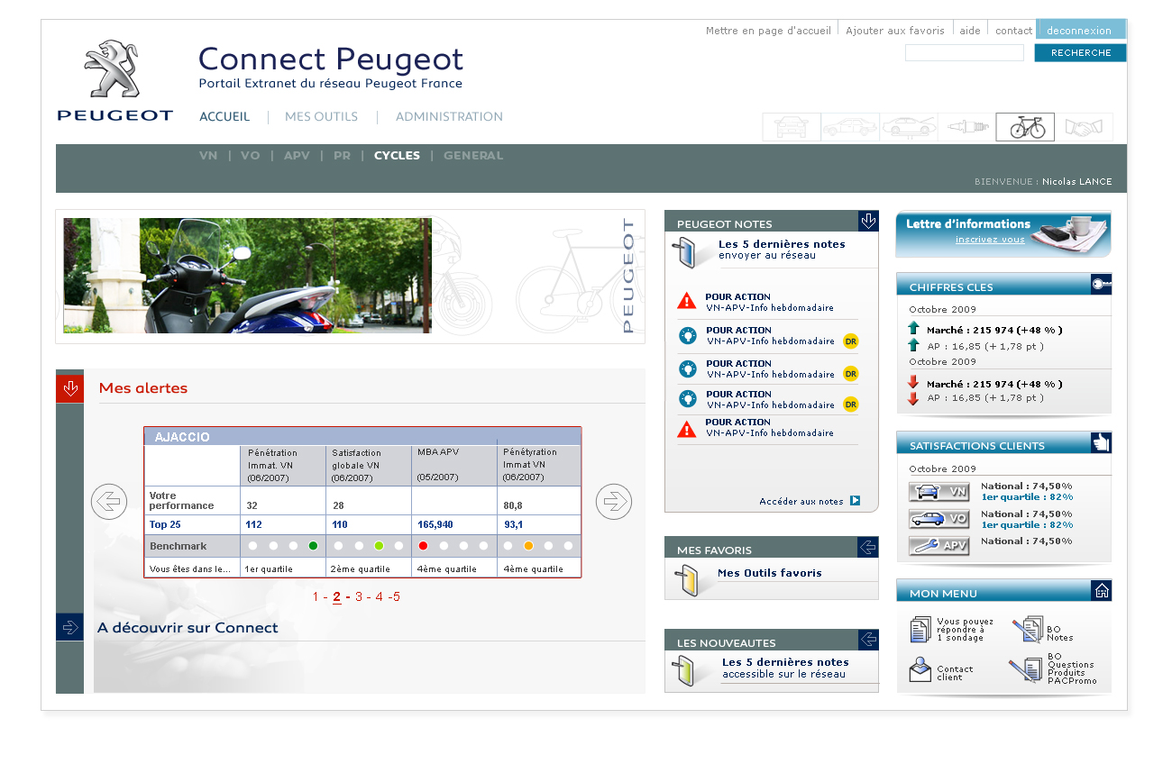The image size is (1172, 773).
Task: Log out with deconnexion button
Action: click(1081, 30)
